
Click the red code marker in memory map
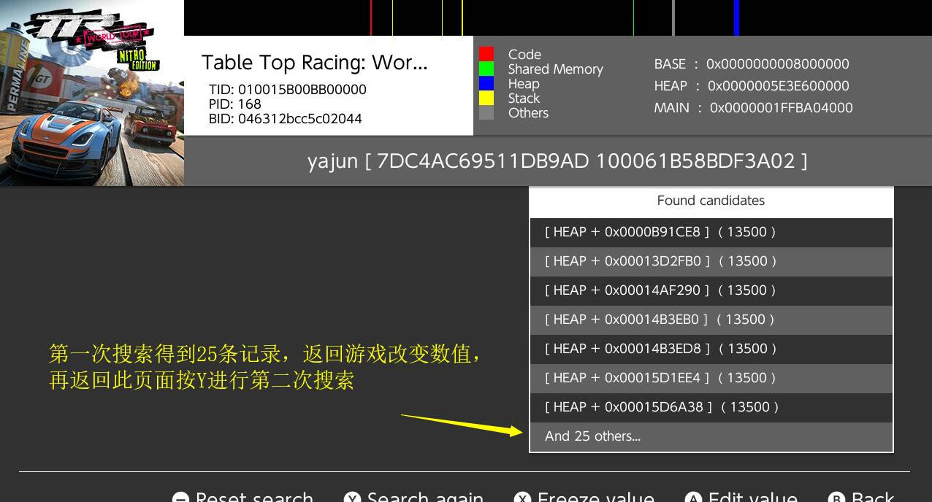point(371,18)
